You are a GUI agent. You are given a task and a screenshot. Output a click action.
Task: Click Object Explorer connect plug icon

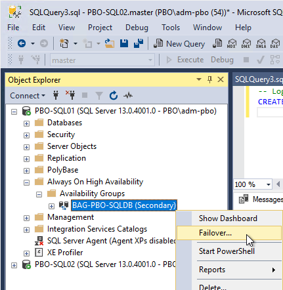click(x=56, y=95)
